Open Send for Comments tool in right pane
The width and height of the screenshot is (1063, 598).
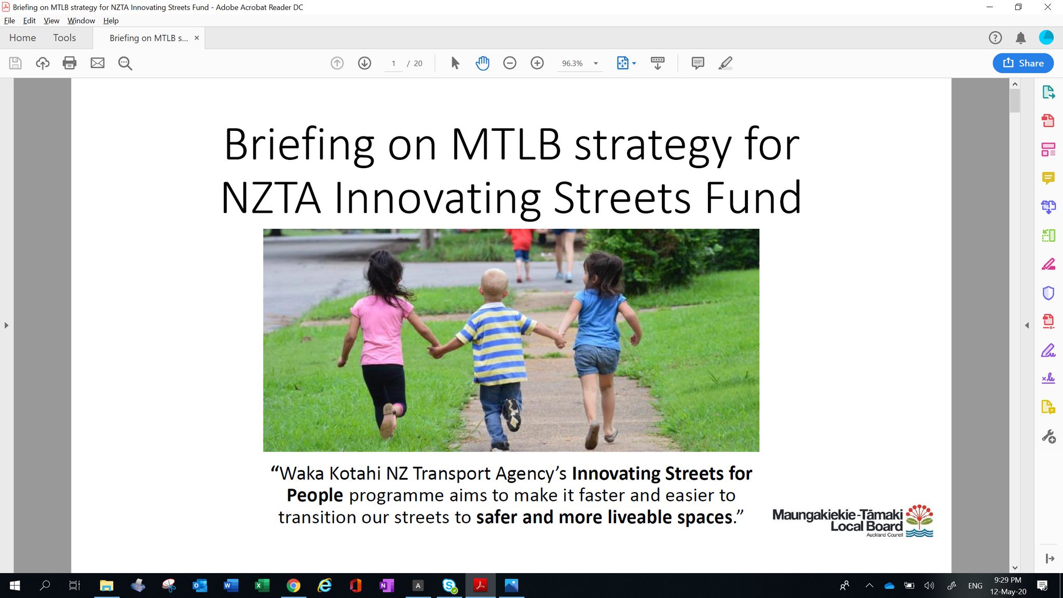[x=1048, y=407]
